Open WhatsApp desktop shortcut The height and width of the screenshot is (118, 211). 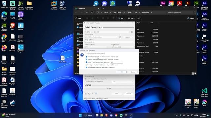coord(113,3)
